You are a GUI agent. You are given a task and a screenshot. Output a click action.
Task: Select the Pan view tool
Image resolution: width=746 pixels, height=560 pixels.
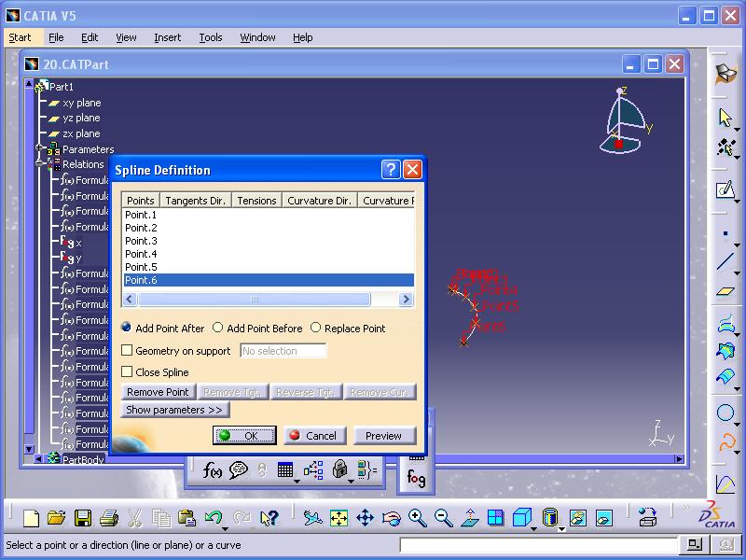365,518
